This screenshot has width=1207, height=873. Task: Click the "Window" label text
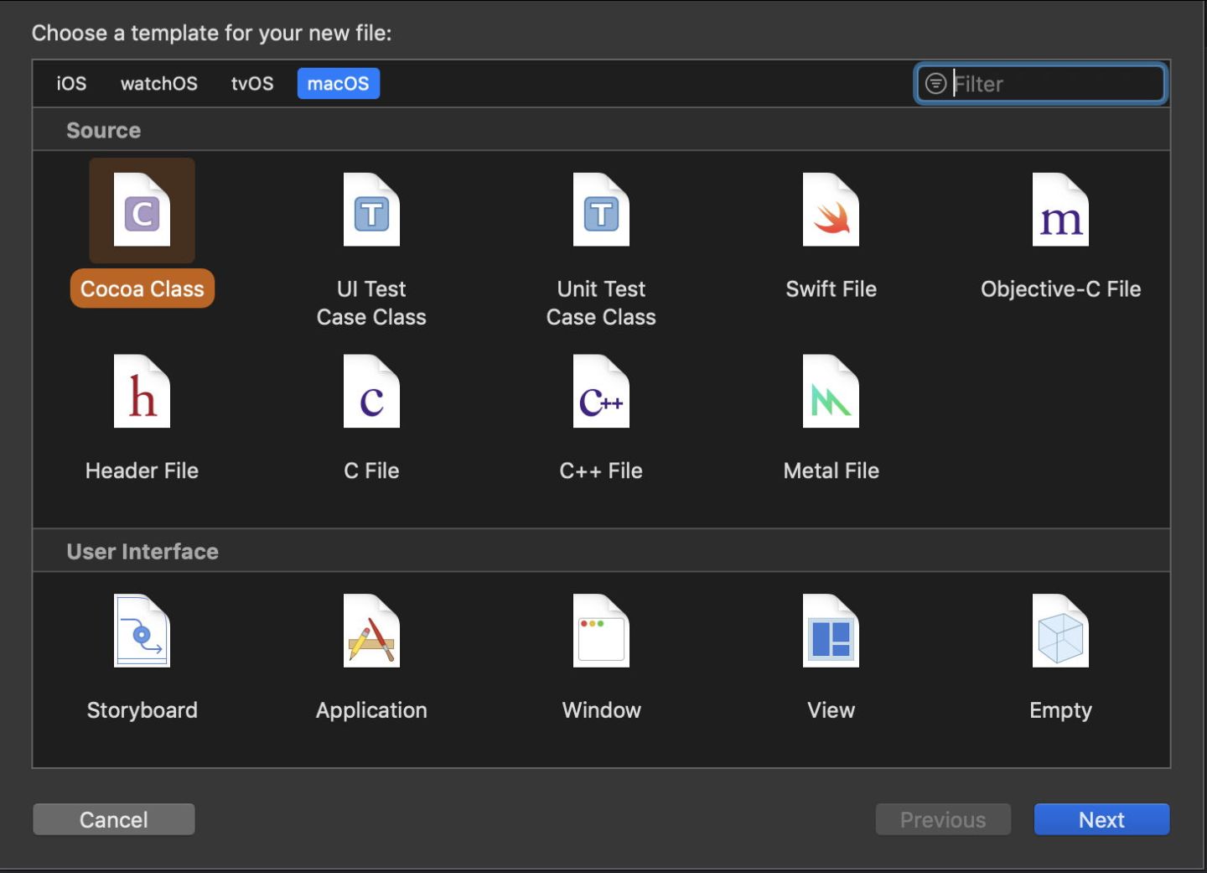(601, 710)
